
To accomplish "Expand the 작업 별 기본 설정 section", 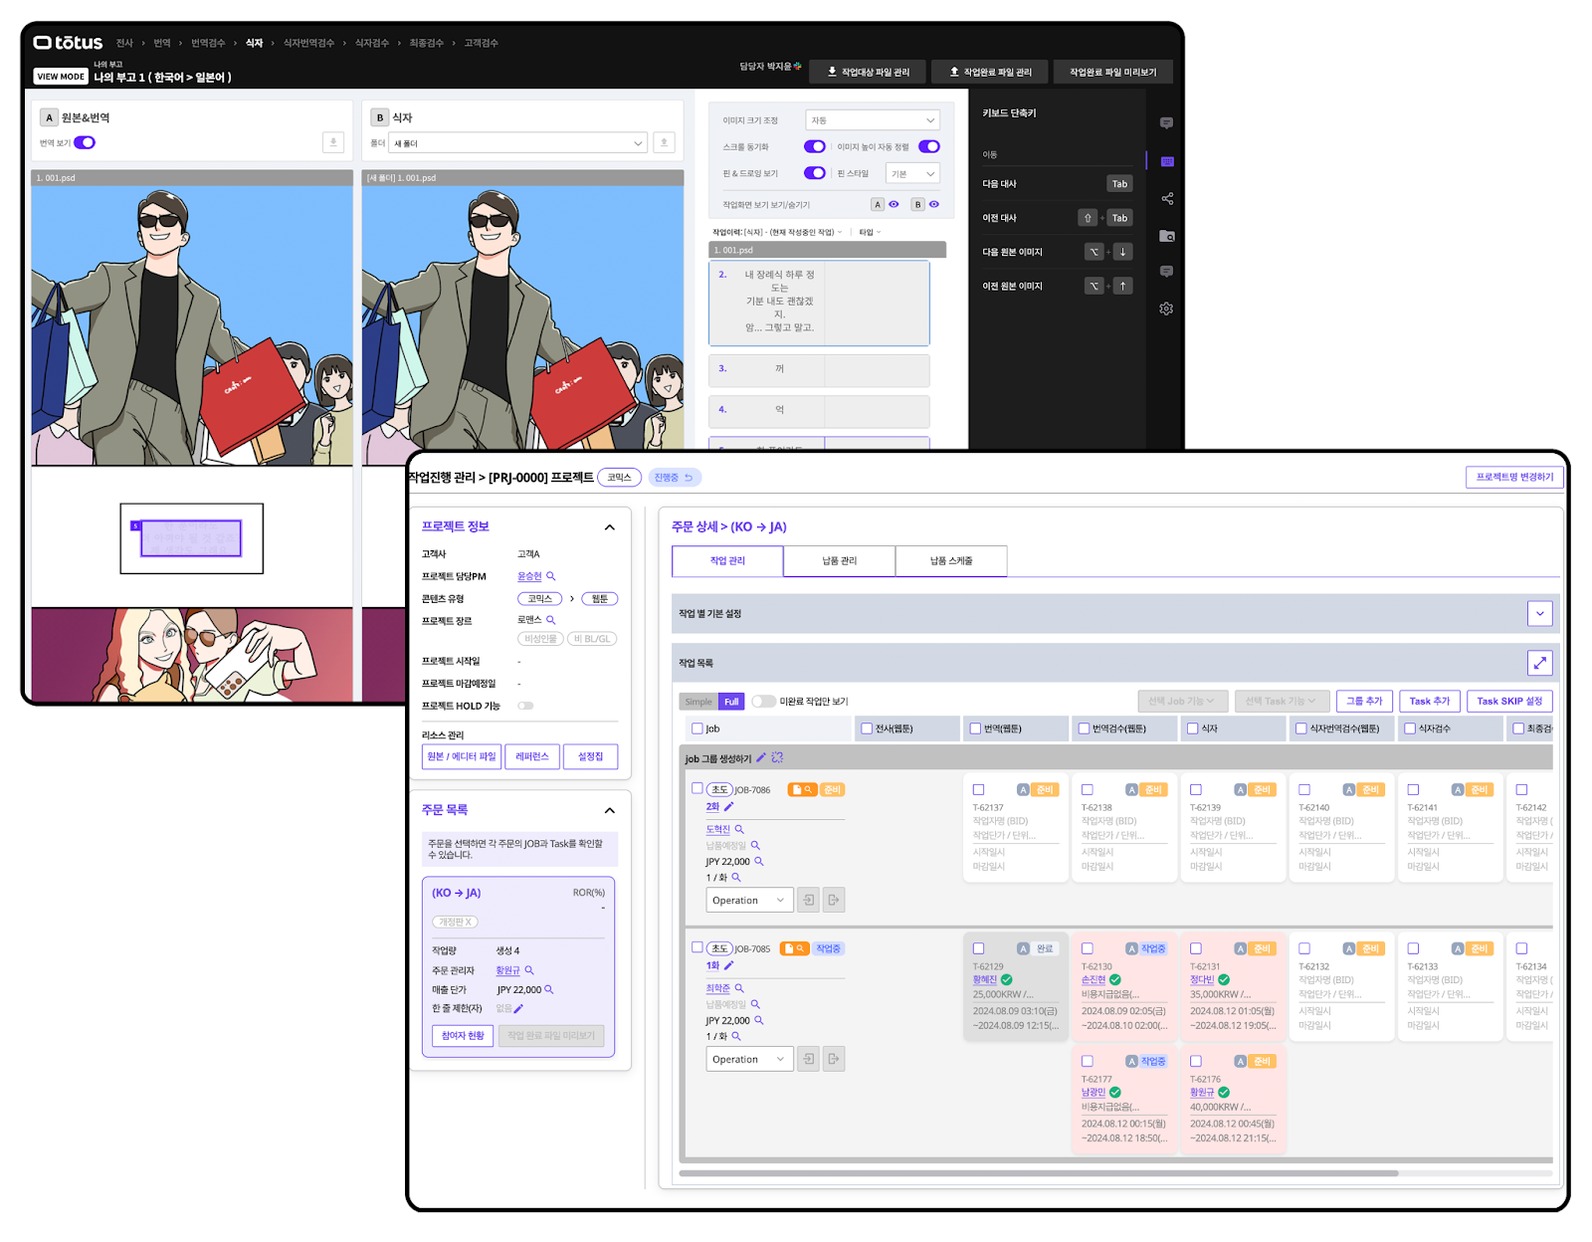I will (x=1539, y=613).
